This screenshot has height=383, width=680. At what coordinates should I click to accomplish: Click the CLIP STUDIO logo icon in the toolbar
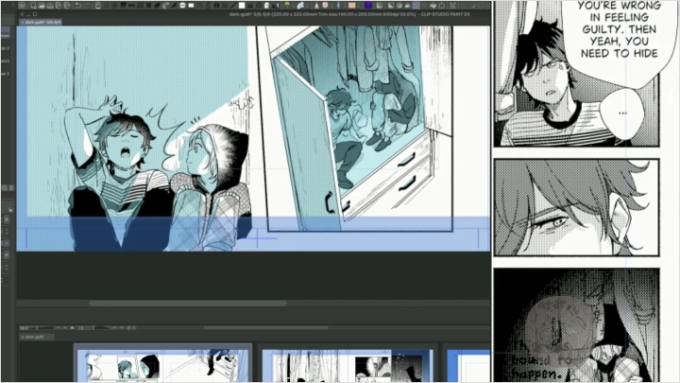tap(22, 6)
